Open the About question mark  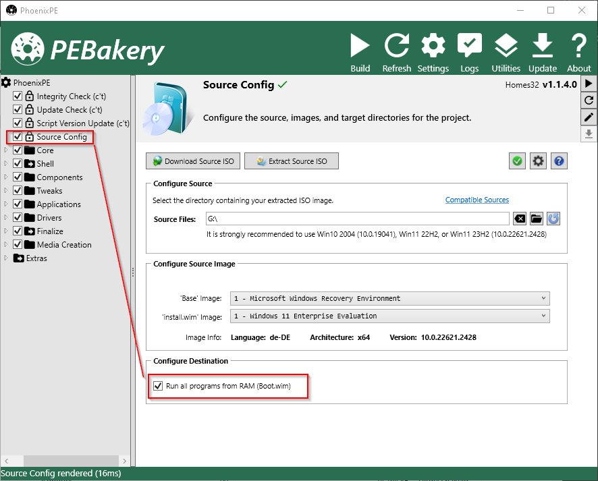coord(578,52)
